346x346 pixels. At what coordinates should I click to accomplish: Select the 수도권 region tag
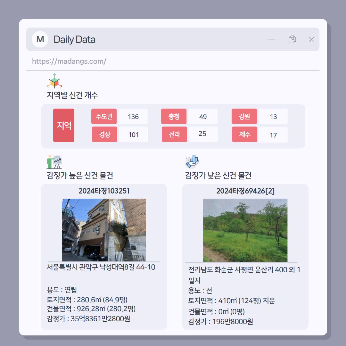pos(104,116)
